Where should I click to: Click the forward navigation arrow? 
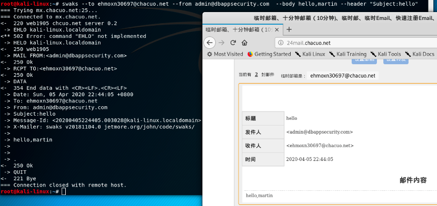pyautogui.click(x=222, y=43)
